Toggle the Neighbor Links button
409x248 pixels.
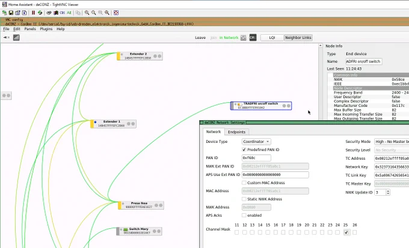click(x=298, y=37)
